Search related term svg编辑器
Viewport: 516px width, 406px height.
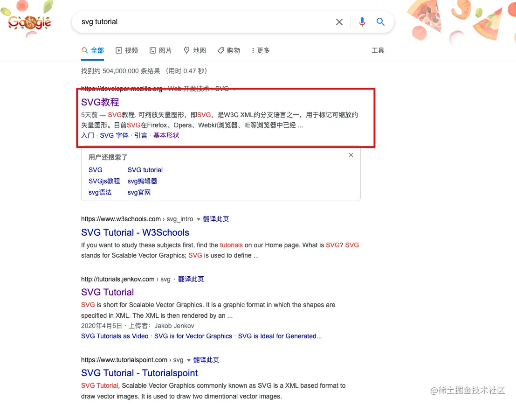[143, 181]
